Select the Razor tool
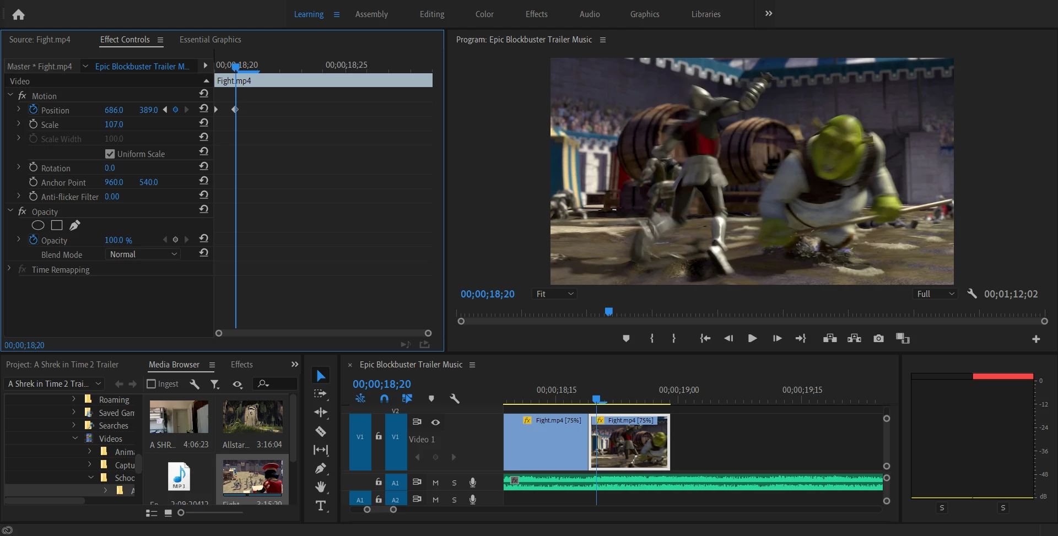This screenshot has width=1058, height=536. (x=321, y=431)
